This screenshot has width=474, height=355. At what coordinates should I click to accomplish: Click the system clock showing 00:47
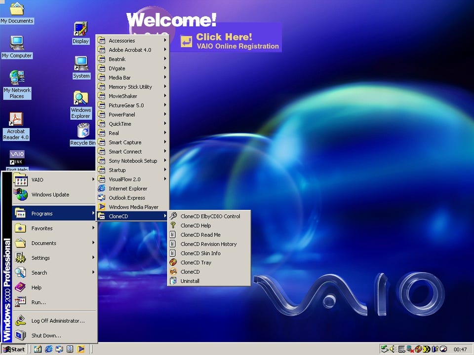(x=460, y=350)
